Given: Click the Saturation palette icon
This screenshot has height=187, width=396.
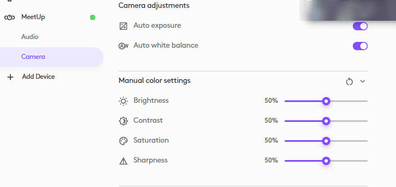Looking at the screenshot, I should (123, 141).
